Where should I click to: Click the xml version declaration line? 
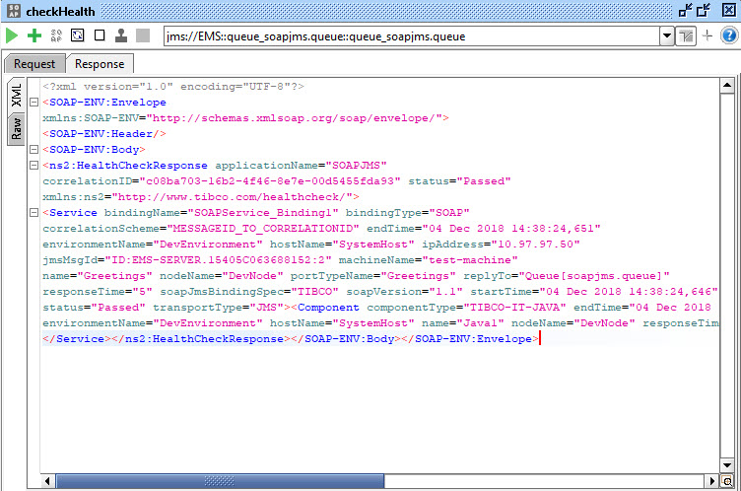point(173,87)
